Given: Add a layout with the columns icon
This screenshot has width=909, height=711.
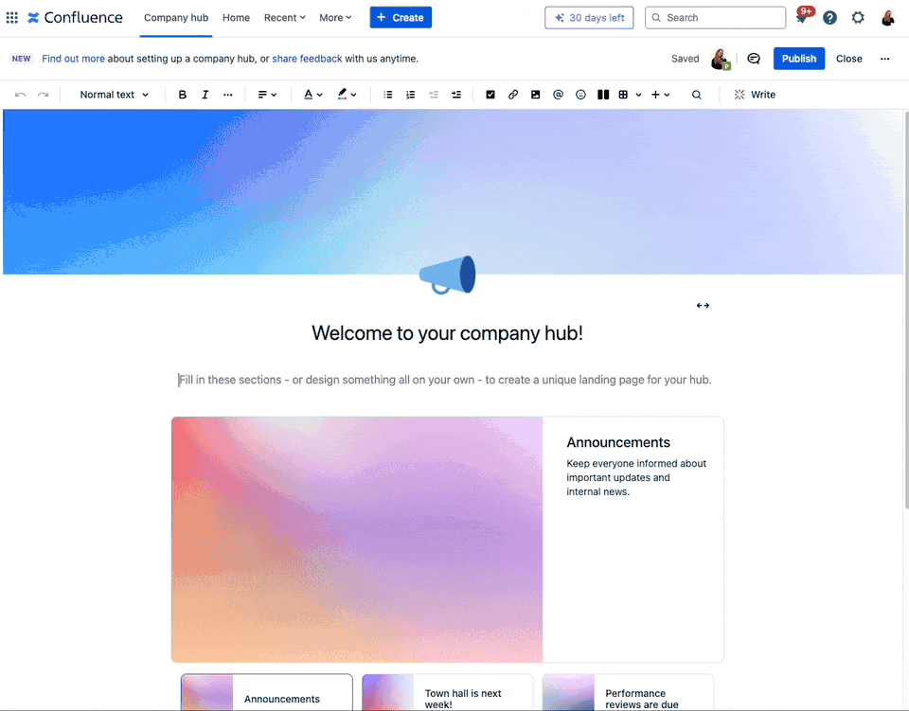Looking at the screenshot, I should click(603, 95).
